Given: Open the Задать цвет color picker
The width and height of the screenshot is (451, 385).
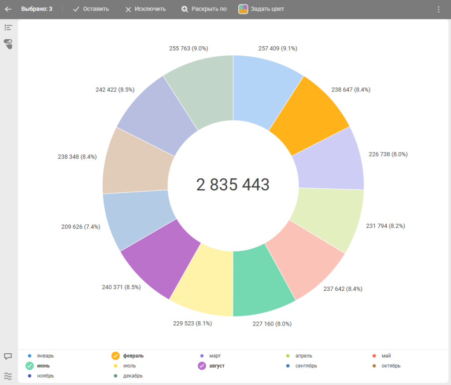Looking at the screenshot, I should (262, 9).
